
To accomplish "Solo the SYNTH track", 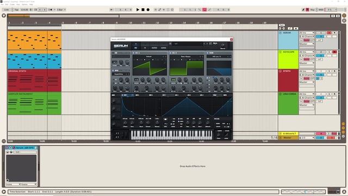I will tap(329, 71).
